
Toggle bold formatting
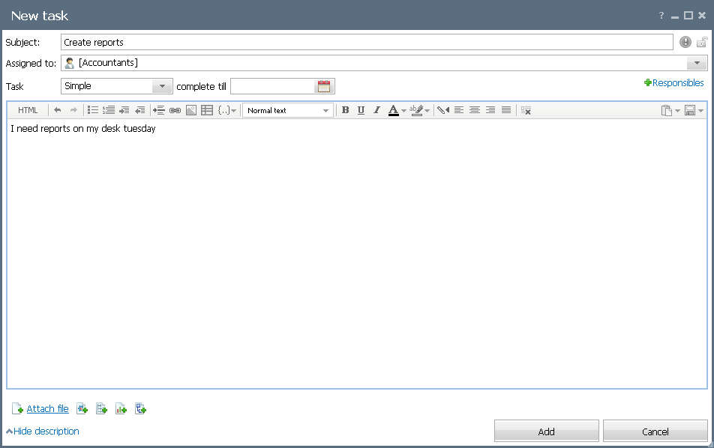tap(345, 110)
